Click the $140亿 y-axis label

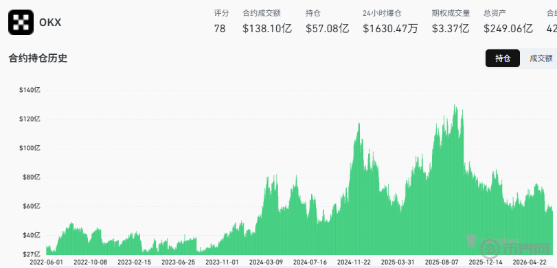(30, 90)
